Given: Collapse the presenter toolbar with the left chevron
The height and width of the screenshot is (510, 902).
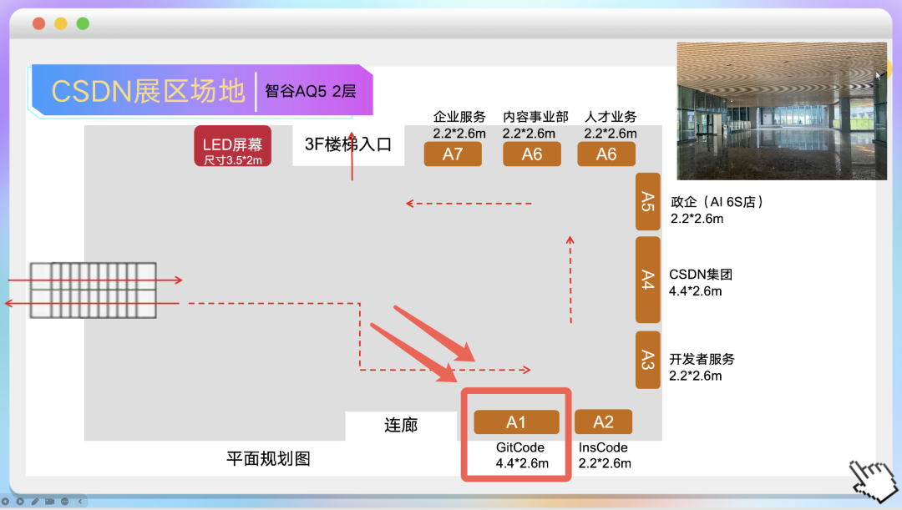Looking at the screenshot, I should point(79,501).
